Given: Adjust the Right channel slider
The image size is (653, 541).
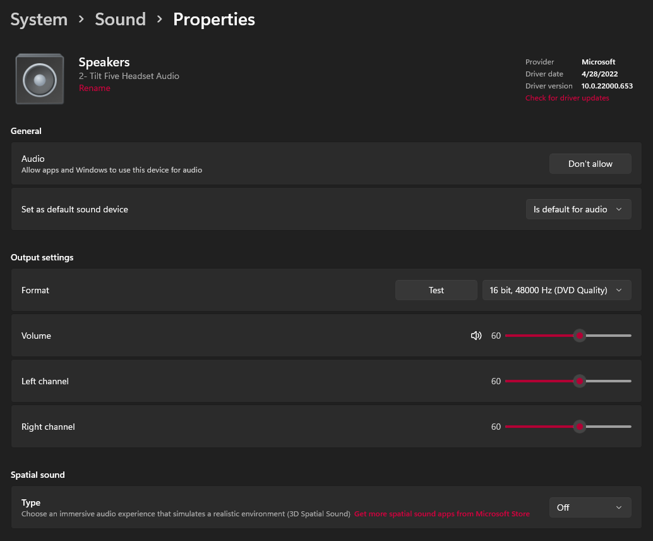Looking at the screenshot, I should click(568, 427).
